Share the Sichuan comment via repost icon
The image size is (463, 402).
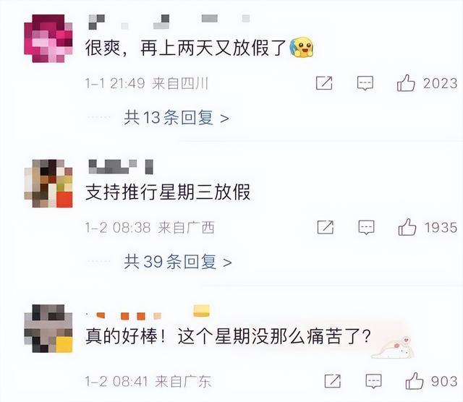pos(324,83)
